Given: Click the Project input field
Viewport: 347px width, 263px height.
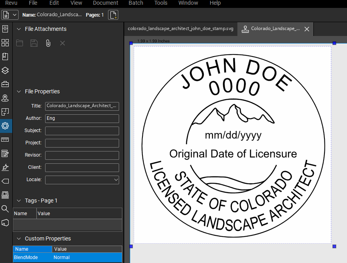Looking at the screenshot, I should click(82, 143).
